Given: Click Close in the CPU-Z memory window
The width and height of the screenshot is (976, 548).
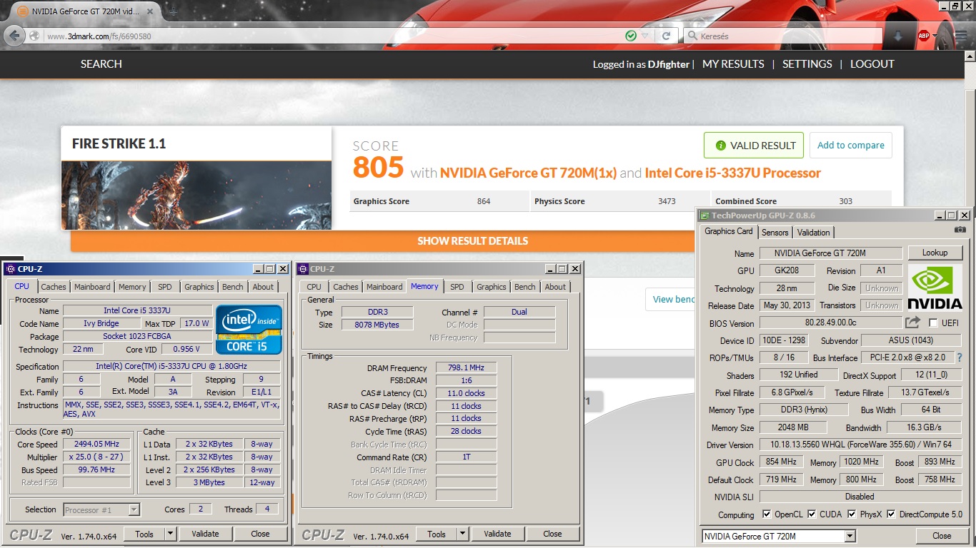Looking at the screenshot, I should 552,534.
